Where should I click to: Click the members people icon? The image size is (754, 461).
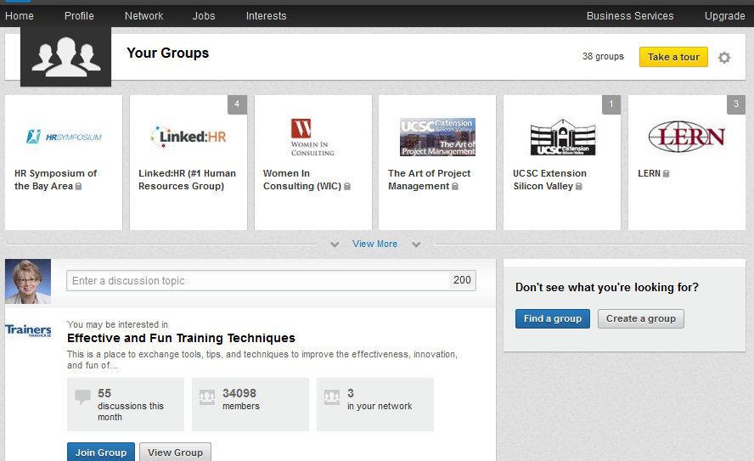coord(207,397)
